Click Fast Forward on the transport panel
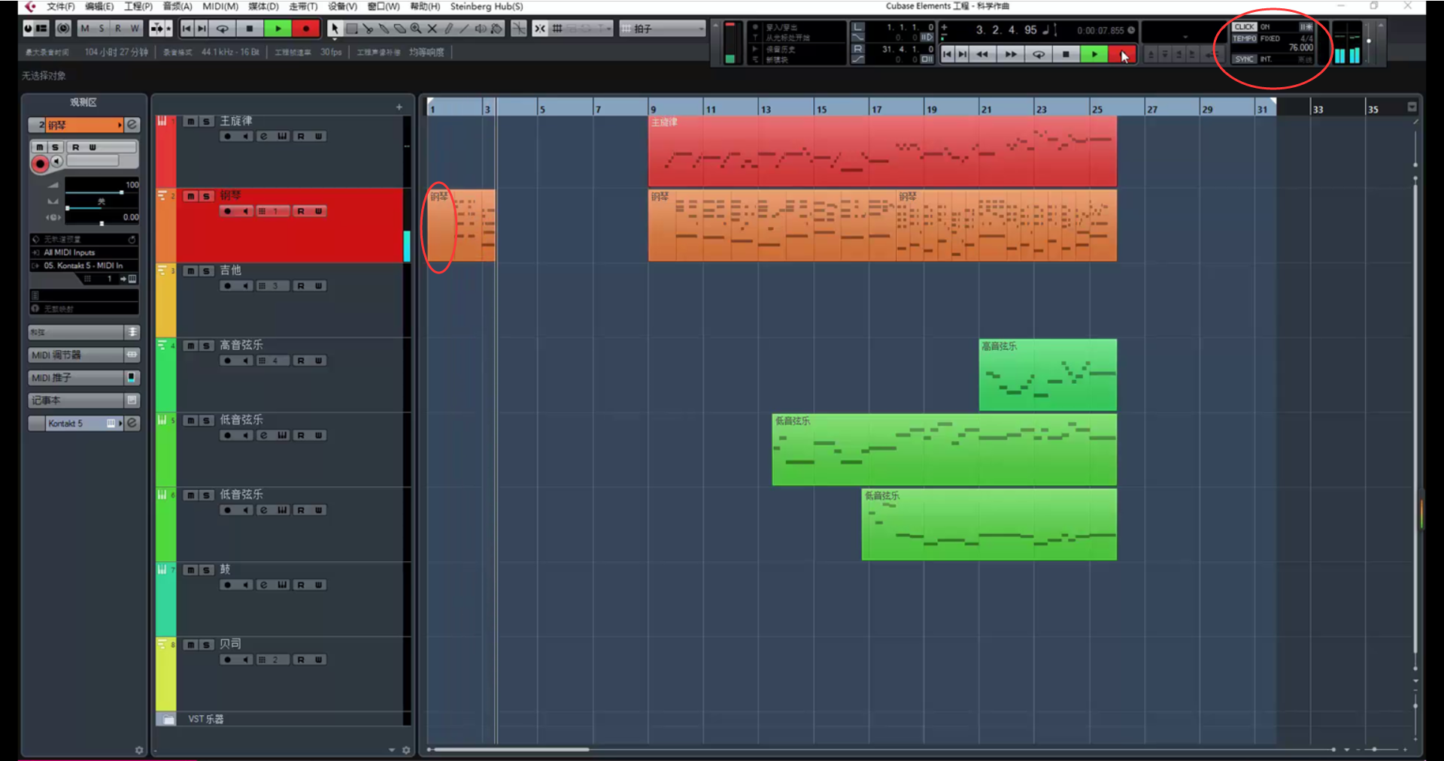This screenshot has height=761, width=1444. (1011, 54)
